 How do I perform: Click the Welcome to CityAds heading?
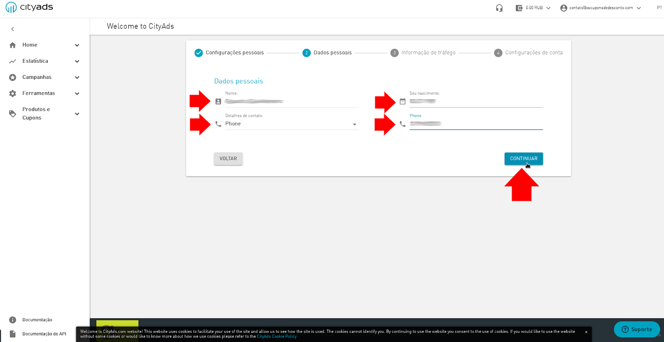tap(140, 26)
